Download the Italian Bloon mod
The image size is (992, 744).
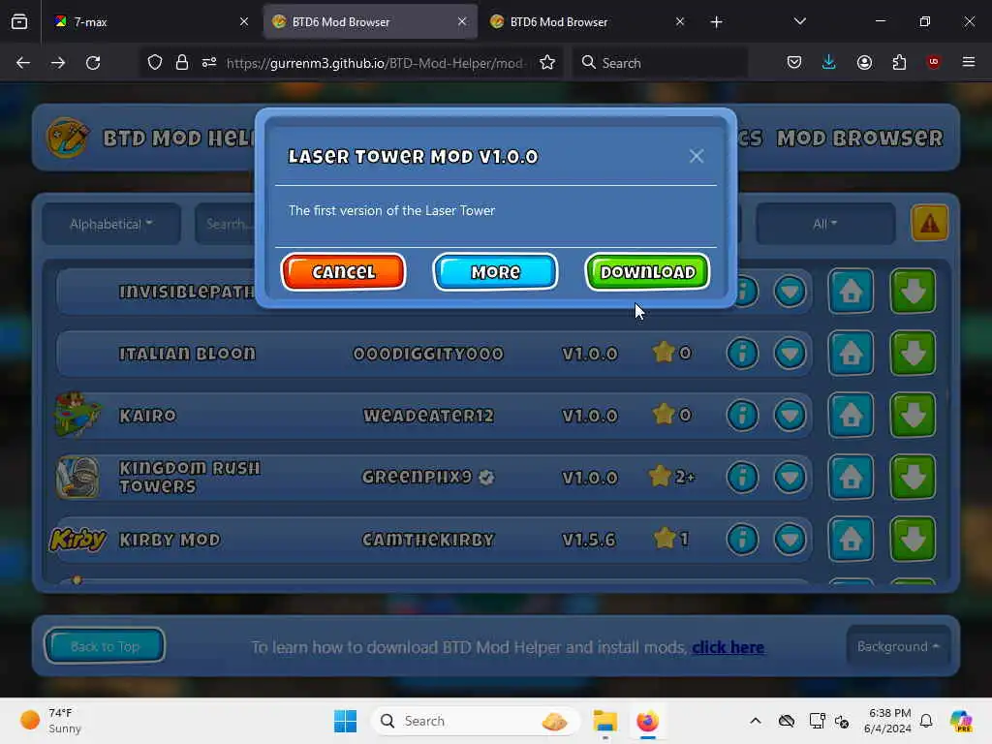coord(913,353)
